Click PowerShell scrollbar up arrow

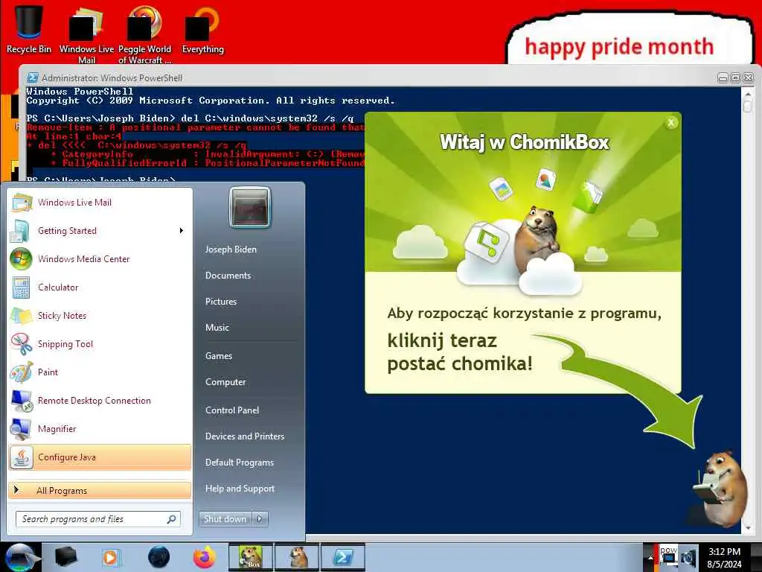[x=747, y=95]
